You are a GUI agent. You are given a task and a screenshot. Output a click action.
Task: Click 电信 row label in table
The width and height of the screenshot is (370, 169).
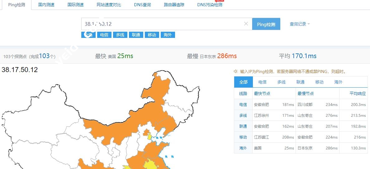[x=243, y=104]
